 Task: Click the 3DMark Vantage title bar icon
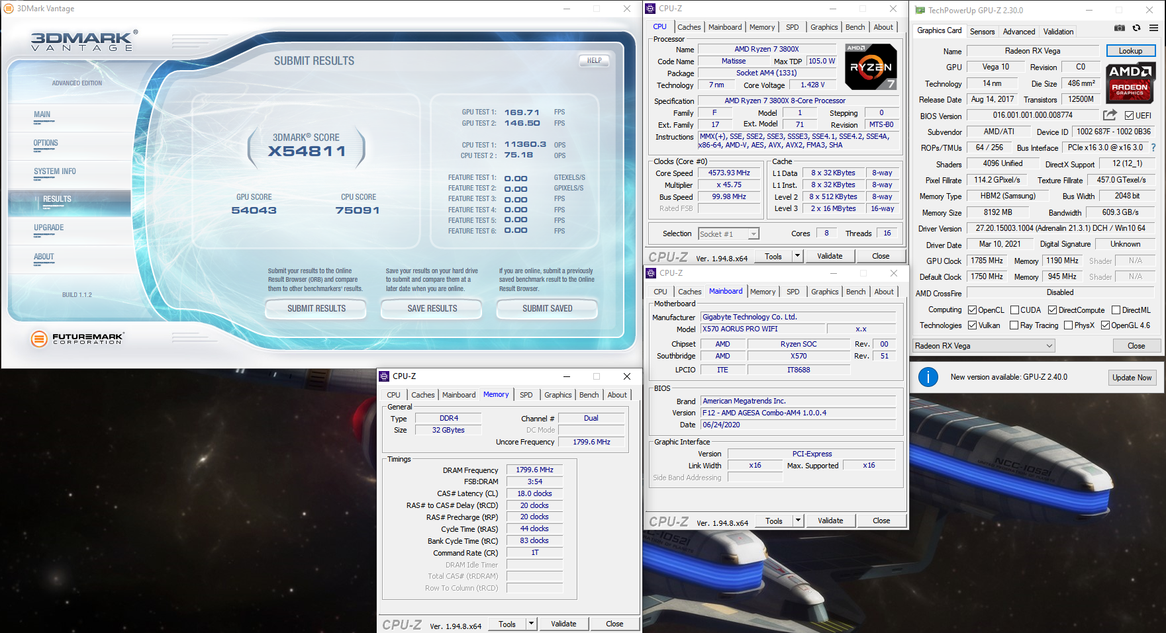point(9,9)
